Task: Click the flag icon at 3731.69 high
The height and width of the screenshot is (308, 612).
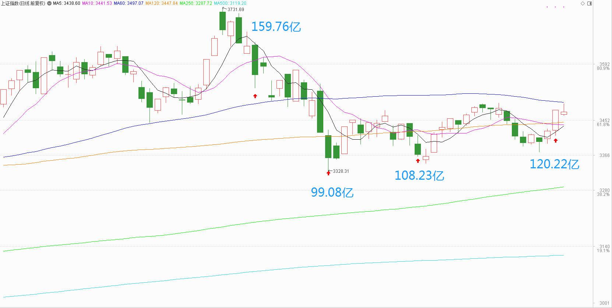Action: tap(225, 9)
